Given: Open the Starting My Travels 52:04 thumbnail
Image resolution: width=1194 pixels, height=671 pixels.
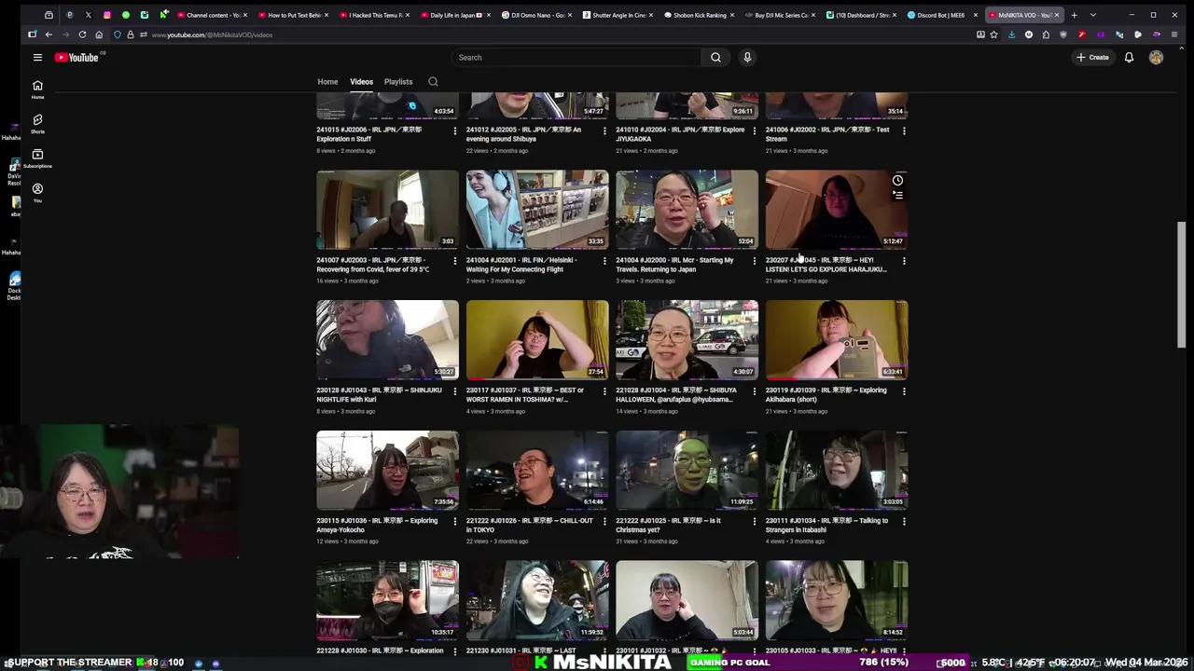Looking at the screenshot, I should tap(687, 210).
